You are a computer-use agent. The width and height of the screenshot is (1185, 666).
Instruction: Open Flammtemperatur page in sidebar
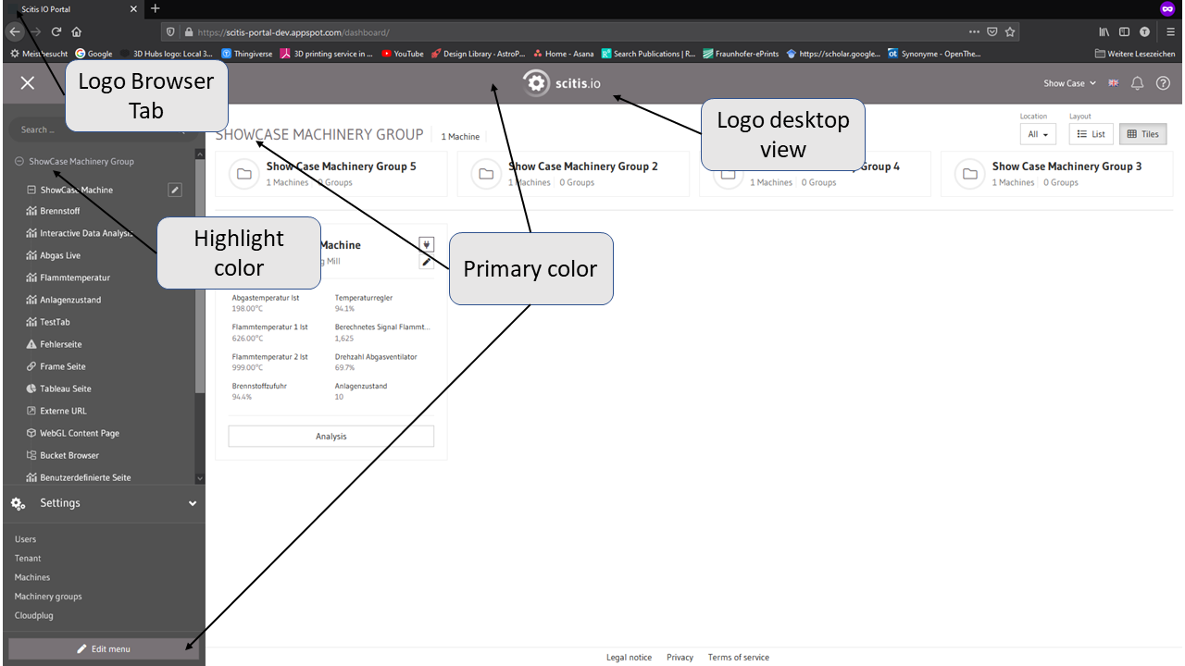[x=74, y=277]
